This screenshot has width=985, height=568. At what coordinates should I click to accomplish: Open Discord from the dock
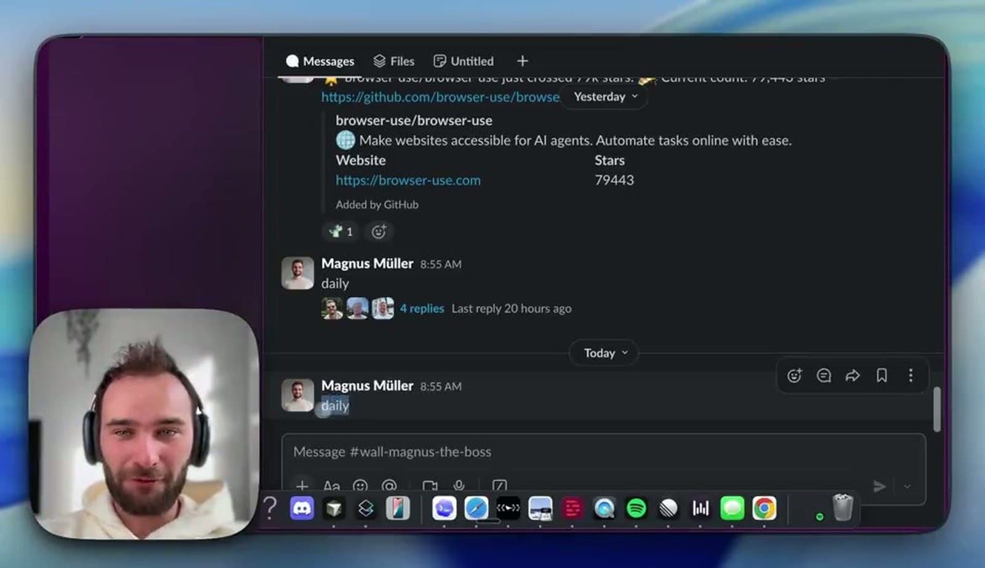[302, 508]
